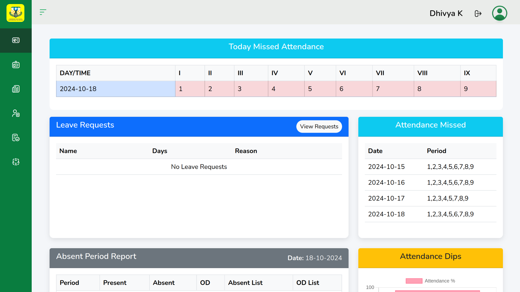Select the 2024-10-15 row in Attendance Missed
The width and height of the screenshot is (520, 292).
coord(386,167)
